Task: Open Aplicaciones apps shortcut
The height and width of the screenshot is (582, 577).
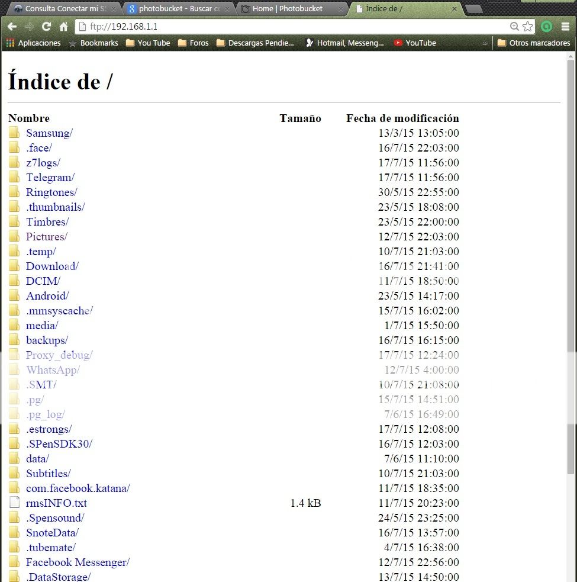Action: (x=34, y=43)
